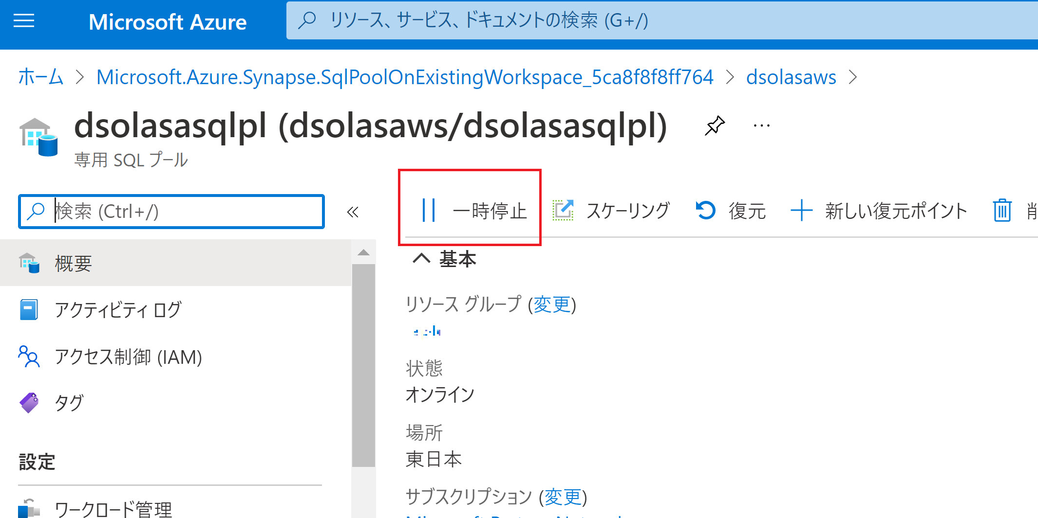Open the Scaling (スケーリング) option

point(612,211)
